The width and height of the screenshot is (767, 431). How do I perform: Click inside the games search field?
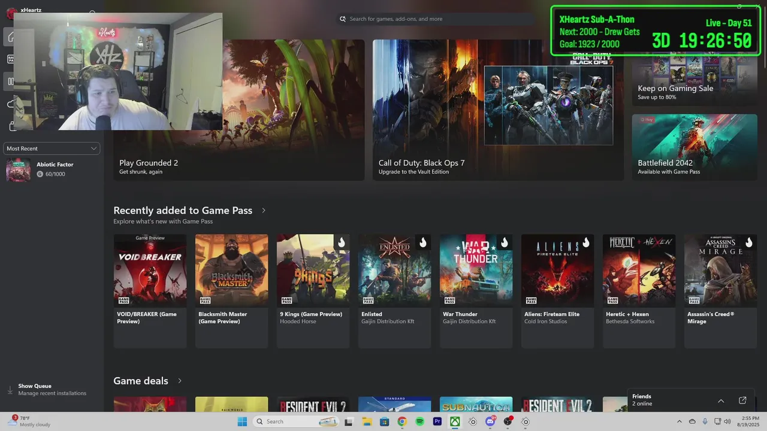(x=436, y=19)
